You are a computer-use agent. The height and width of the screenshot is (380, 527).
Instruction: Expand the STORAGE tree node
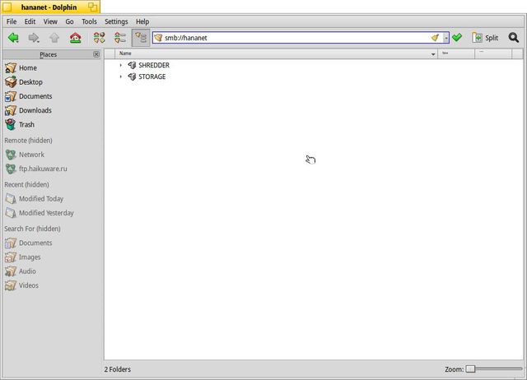click(121, 76)
